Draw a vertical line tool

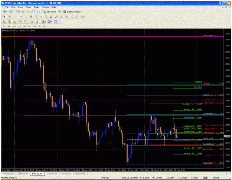coord(16,17)
